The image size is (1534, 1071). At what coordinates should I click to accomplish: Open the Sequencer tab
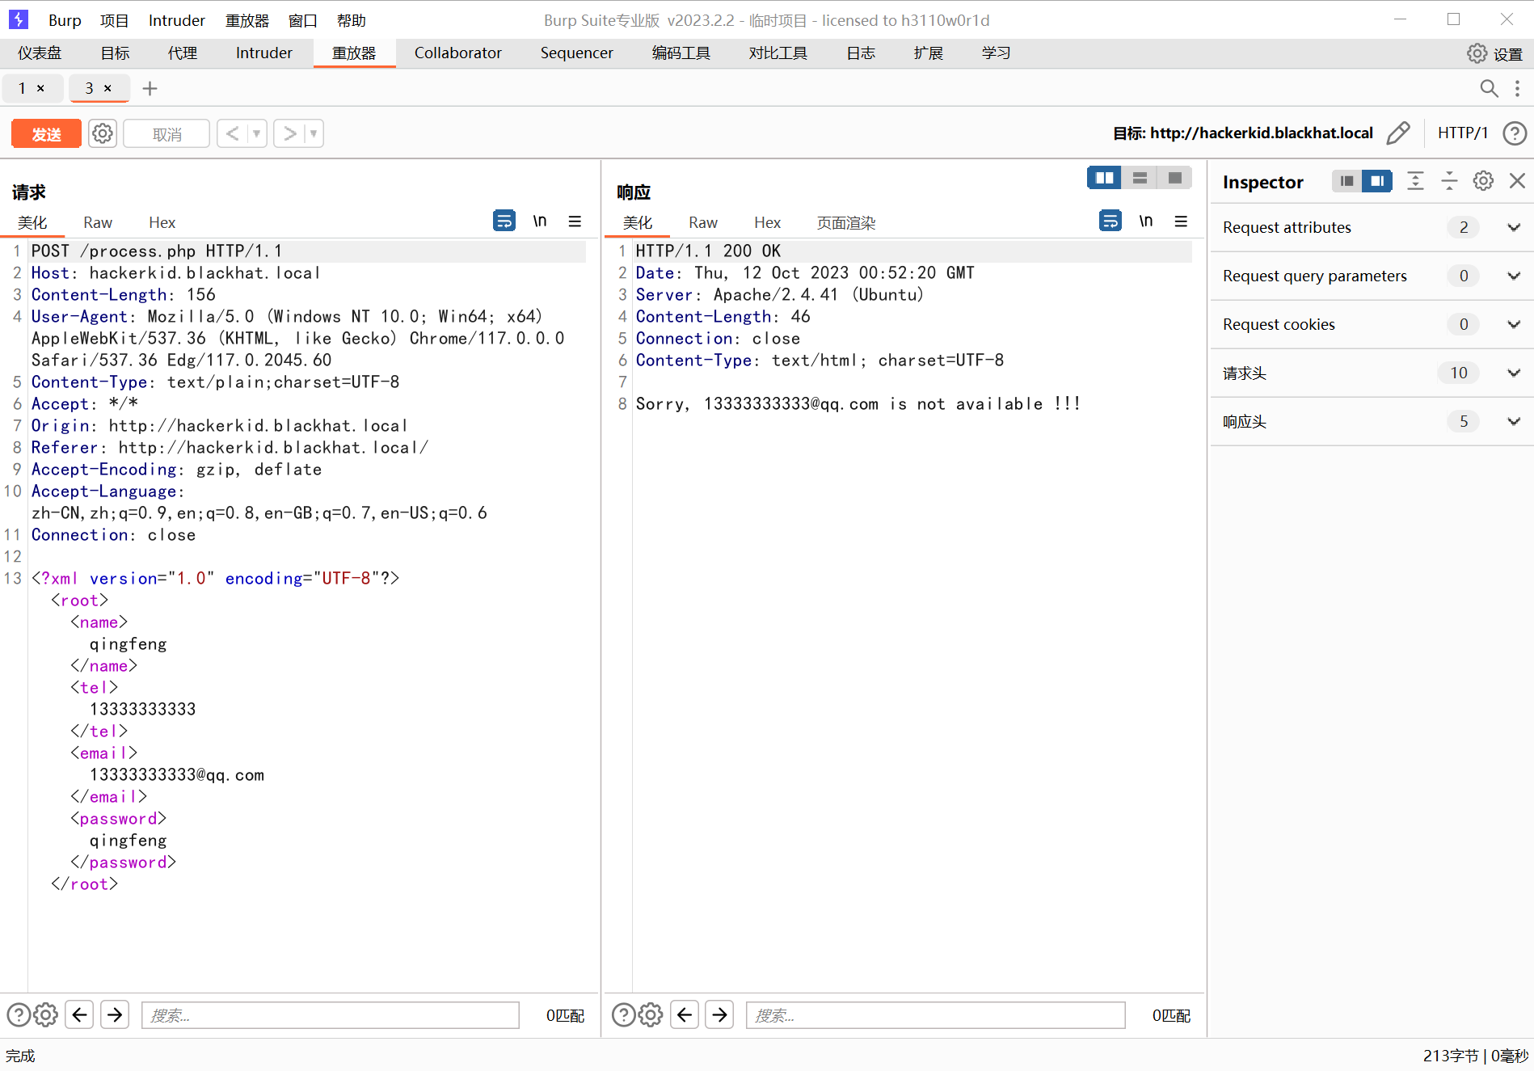[576, 53]
